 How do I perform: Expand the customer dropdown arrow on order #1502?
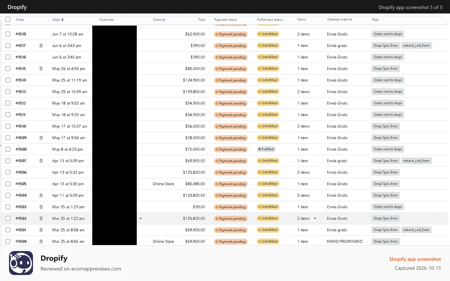(141, 218)
